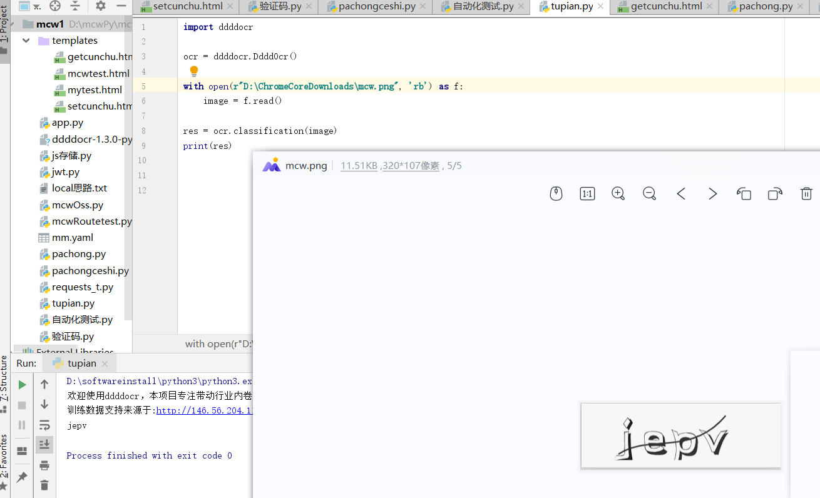Screen dimensions: 820x498
Task: Click the image viewer app logo
Action: pyautogui.click(x=271, y=165)
